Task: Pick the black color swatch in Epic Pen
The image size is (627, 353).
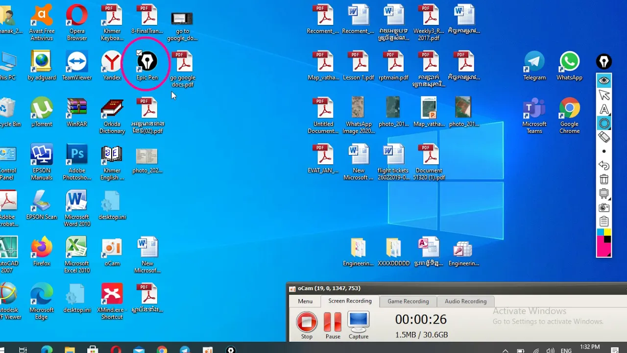Action: pos(607,239)
